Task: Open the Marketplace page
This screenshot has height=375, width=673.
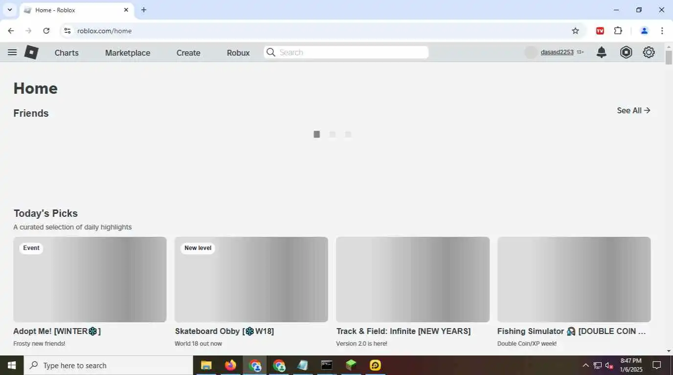Action: click(x=128, y=53)
